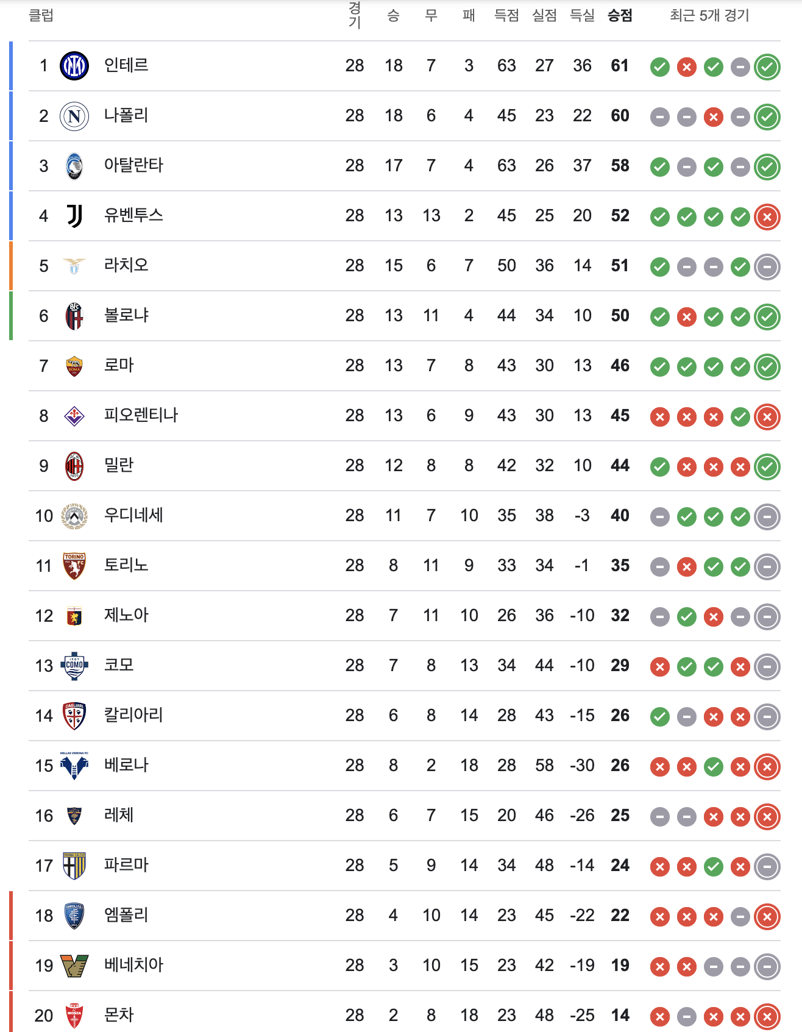Select the 몬차 team name
Viewport: 802px width, 1032px height.
click(119, 1015)
